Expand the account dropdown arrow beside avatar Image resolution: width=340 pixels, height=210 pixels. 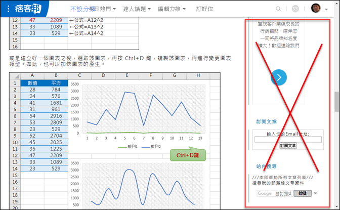pos(326,9)
